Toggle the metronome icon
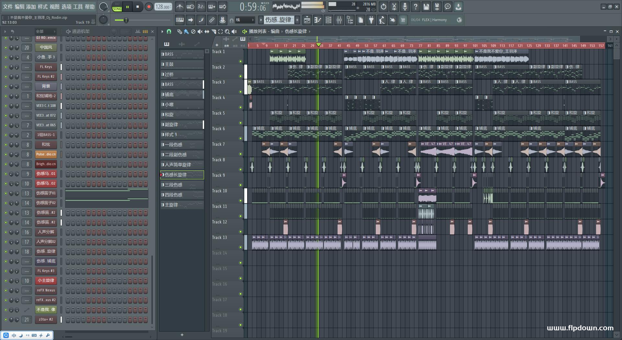 click(179, 6)
